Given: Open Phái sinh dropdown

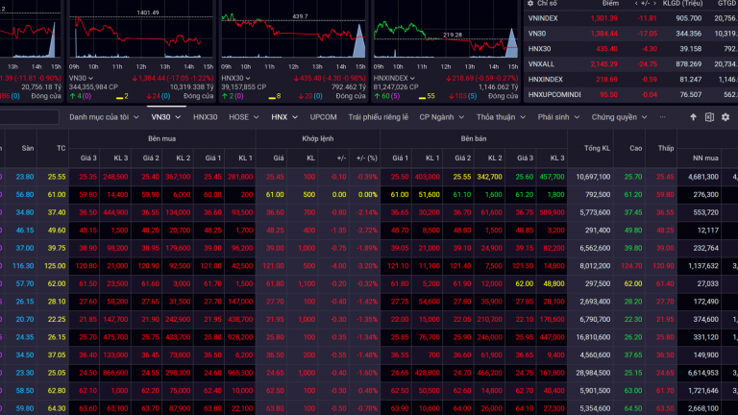Looking at the screenshot, I should (558, 117).
